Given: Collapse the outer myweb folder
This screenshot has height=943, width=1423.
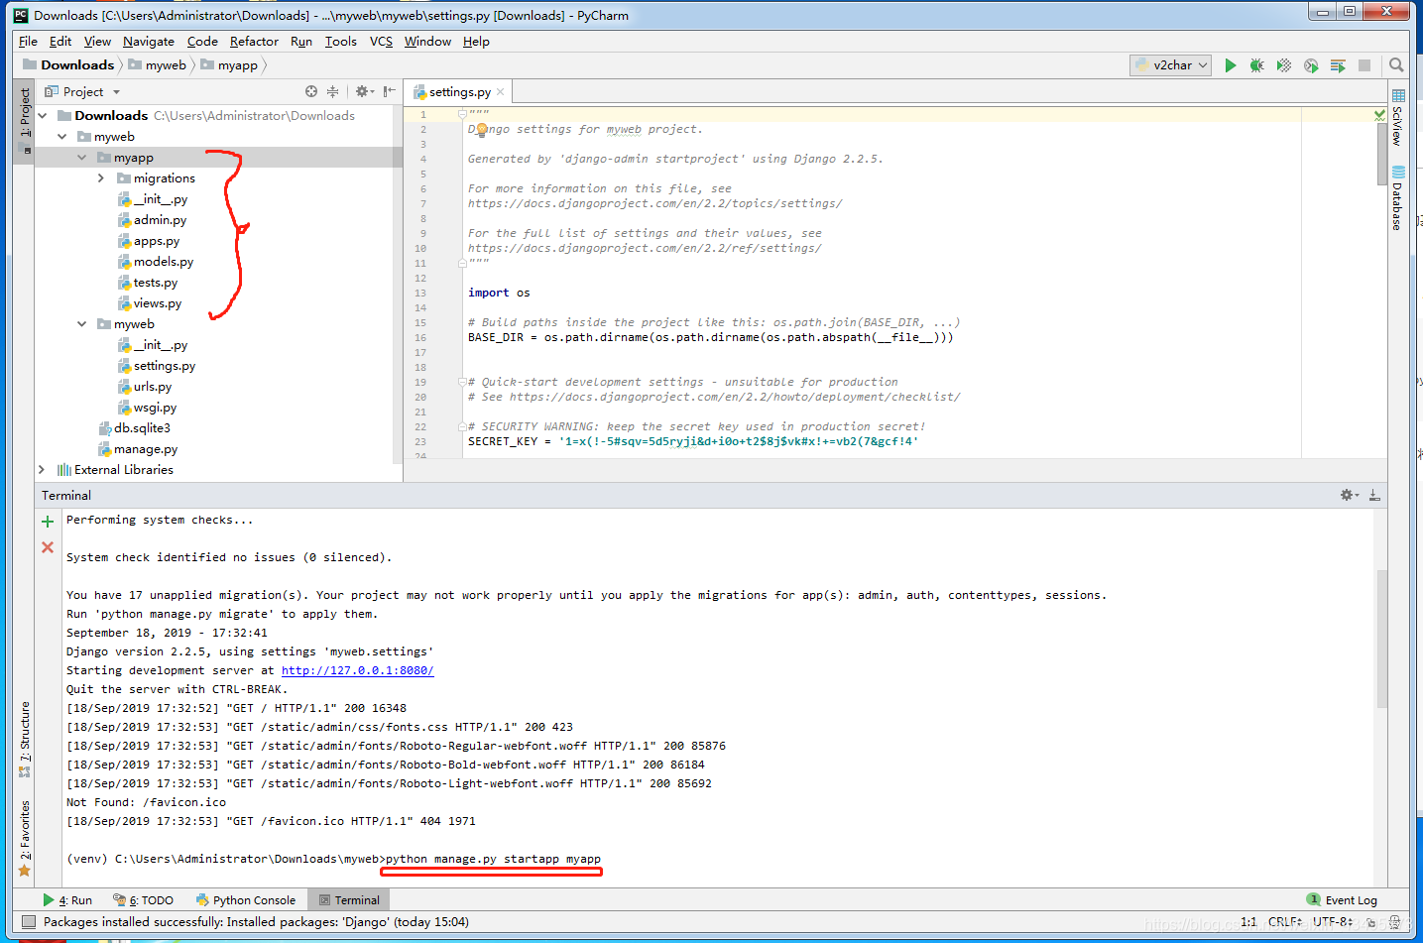Looking at the screenshot, I should [x=62, y=137].
